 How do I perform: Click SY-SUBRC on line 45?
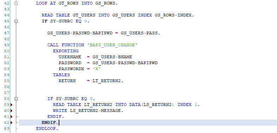coord(61,21)
